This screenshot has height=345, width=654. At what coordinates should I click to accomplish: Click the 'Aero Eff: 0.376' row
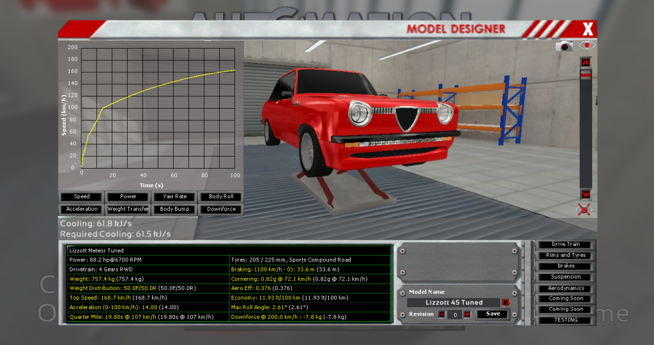point(310,288)
